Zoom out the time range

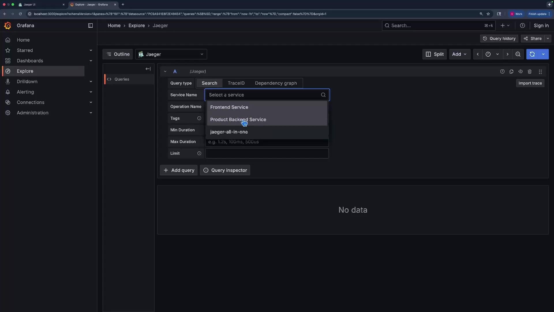518,54
